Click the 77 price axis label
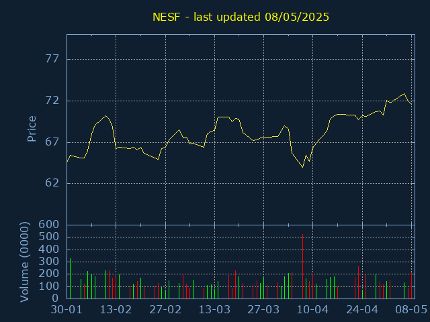Image resolution: width=430 pixels, height=322 pixels. pyautogui.click(x=52, y=59)
